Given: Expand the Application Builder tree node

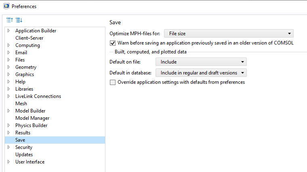Looking at the screenshot, I should (8, 31).
